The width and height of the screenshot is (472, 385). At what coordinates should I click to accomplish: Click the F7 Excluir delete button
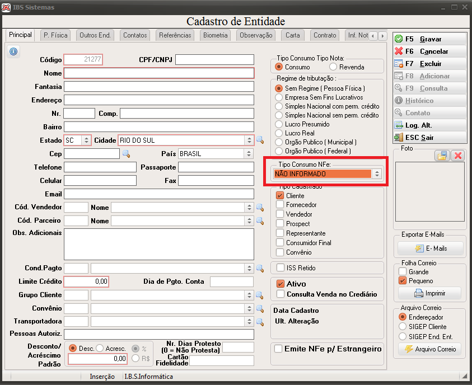pos(430,63)
